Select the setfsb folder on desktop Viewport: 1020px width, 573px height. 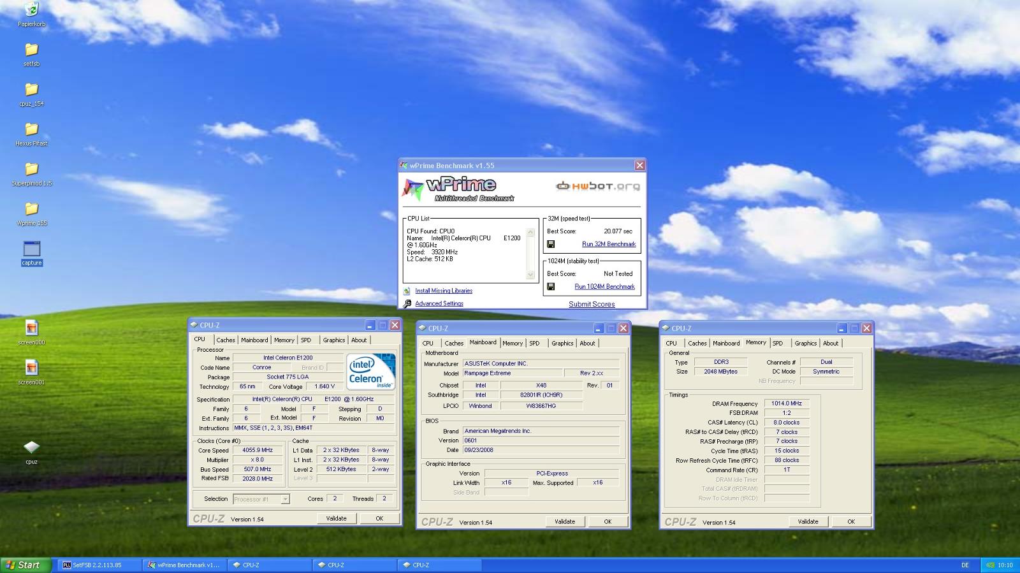(x=31, y=50)
